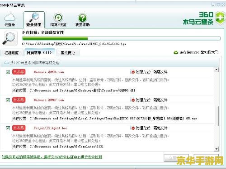Screen dimensions: 226x169
Task: Click the large magnifier scan icon
Action: coord(9,38)
